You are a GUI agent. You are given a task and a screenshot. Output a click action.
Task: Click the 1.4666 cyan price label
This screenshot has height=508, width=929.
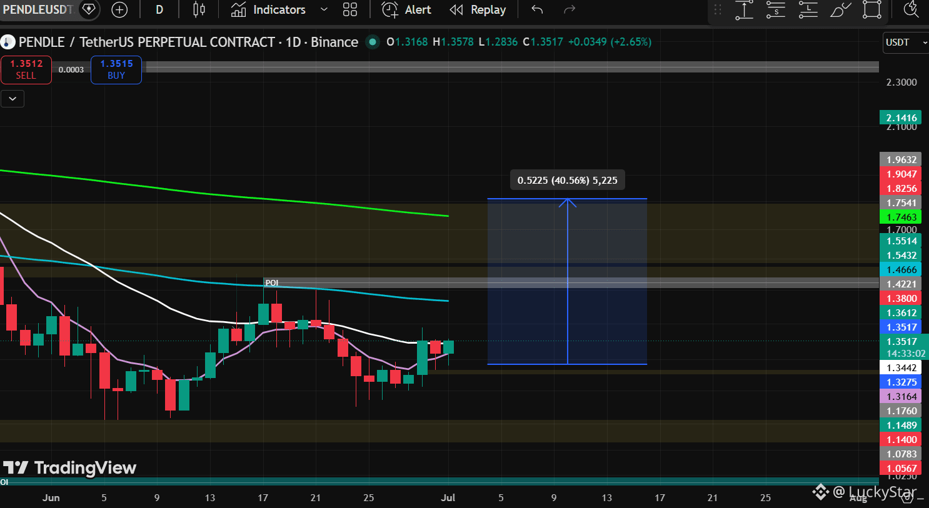click(x=900, y=269)
